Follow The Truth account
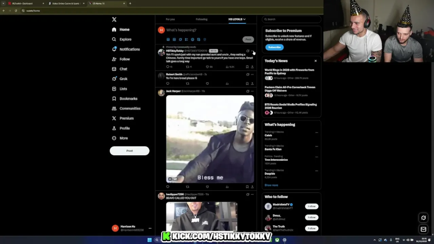 tap(312, 228)
